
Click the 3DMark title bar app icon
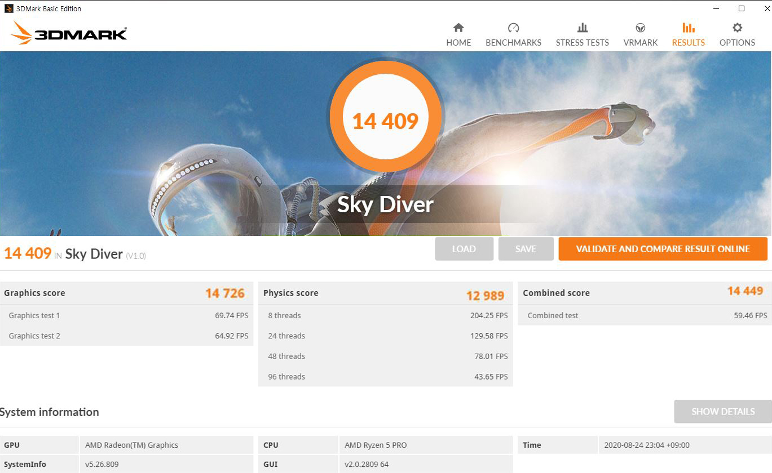(x=8, y=8)
